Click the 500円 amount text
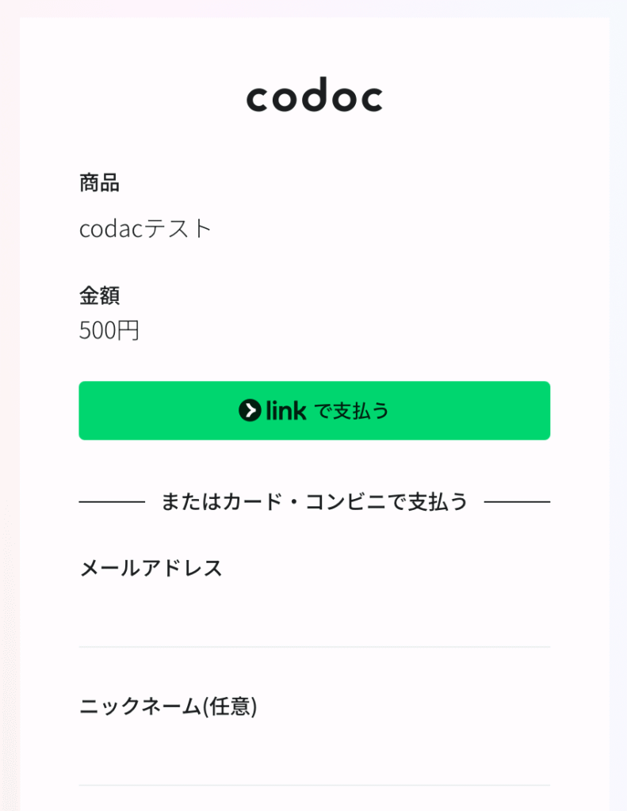This screenshot has height=811, width=627. coord(109,330)
